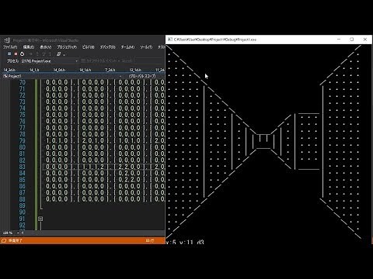Restart debugging with the circular arrow icon

pos(23,53)
